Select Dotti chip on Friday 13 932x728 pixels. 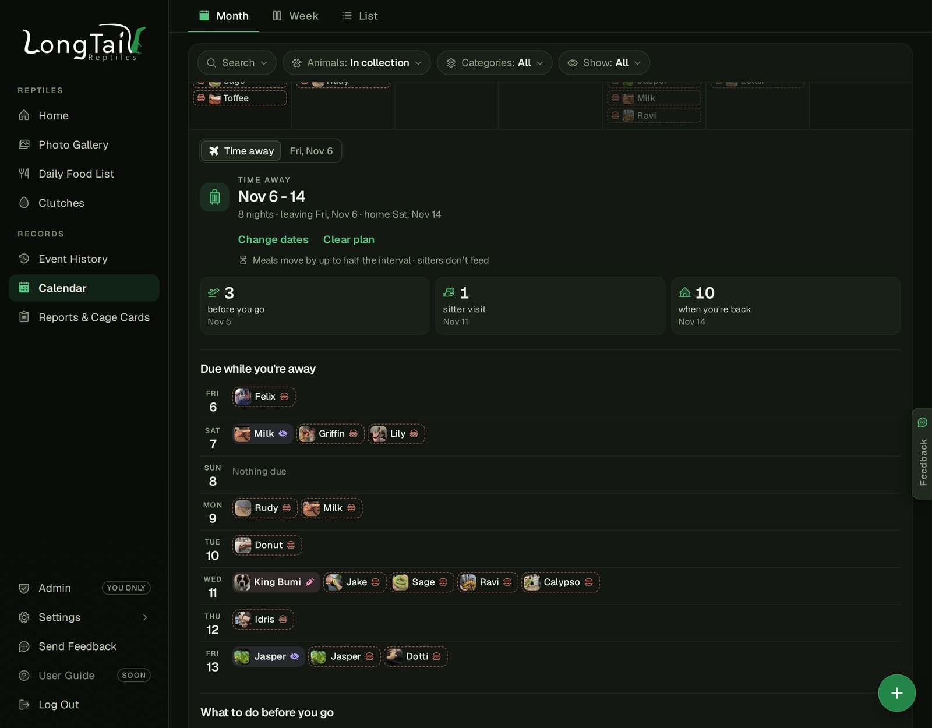pyautogui.click(x=415, y=656)
